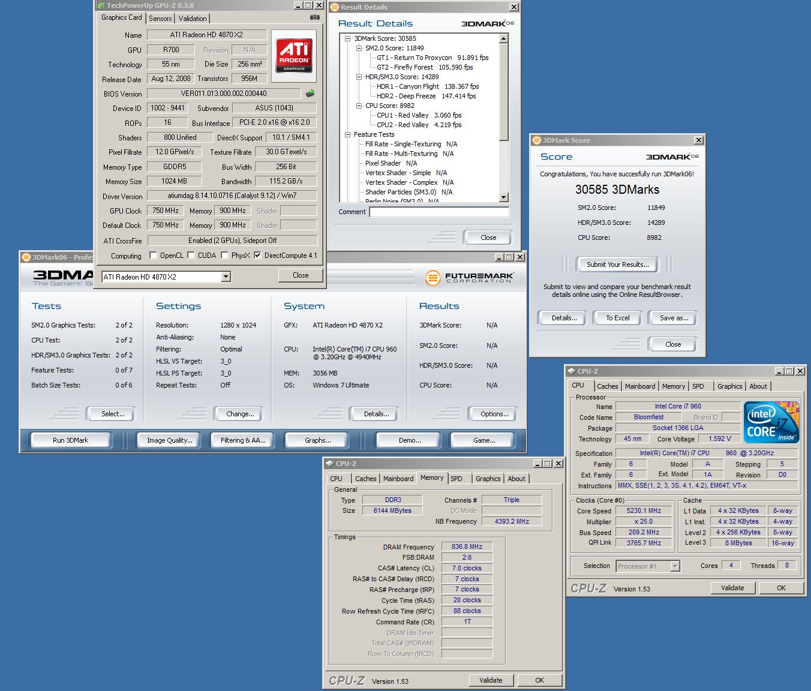Click Close button in GPU-Z window

coord(301,275)
